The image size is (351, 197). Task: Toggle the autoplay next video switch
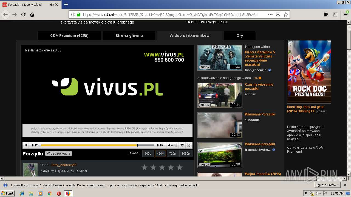(257, 78)
